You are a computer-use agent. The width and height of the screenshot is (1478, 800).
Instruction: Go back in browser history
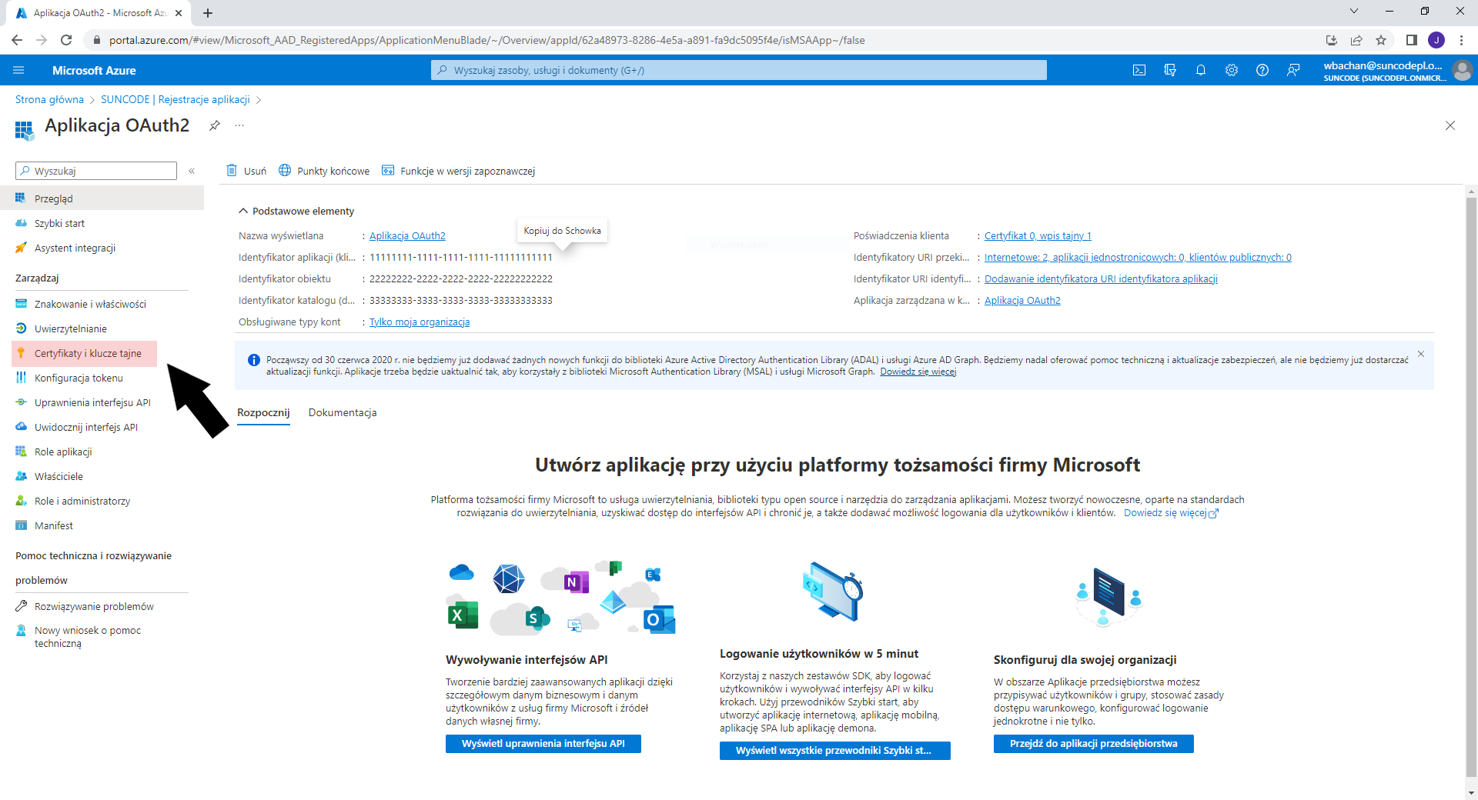click(17, 40)
